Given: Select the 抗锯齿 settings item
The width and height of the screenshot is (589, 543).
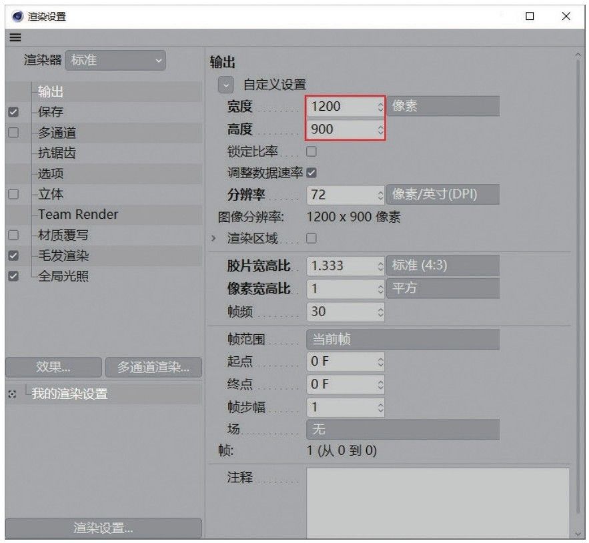Looking at the screenshot, I should pyautogui.click(x=57, y=153).
